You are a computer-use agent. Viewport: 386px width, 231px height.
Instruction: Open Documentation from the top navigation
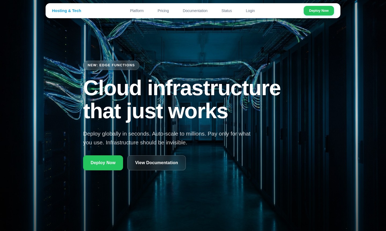pos(195,11)
